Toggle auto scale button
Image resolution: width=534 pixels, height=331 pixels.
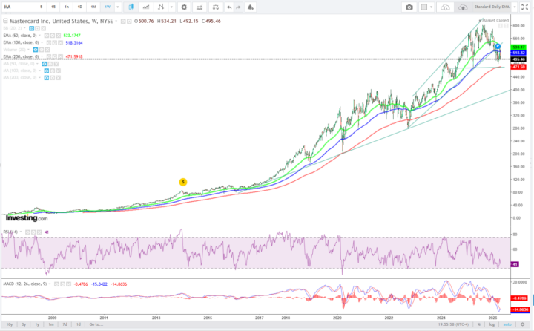[x=507, y=324]
